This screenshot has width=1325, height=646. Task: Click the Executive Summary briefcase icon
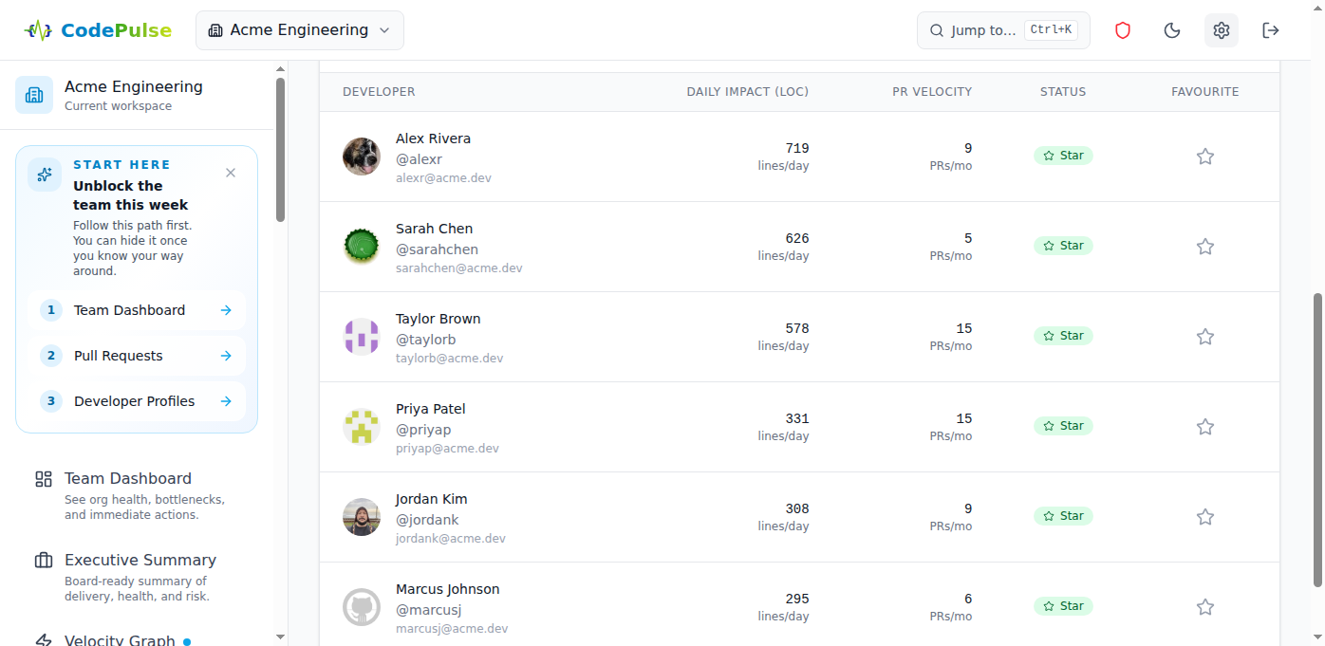(44, 561)
